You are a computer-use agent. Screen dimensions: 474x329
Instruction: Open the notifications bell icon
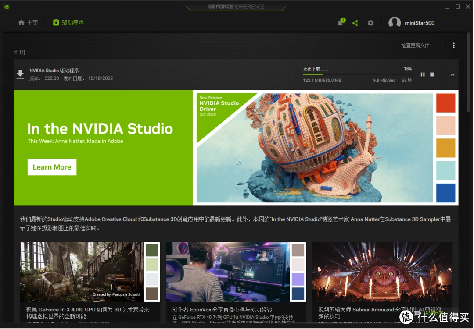[341, 23]
